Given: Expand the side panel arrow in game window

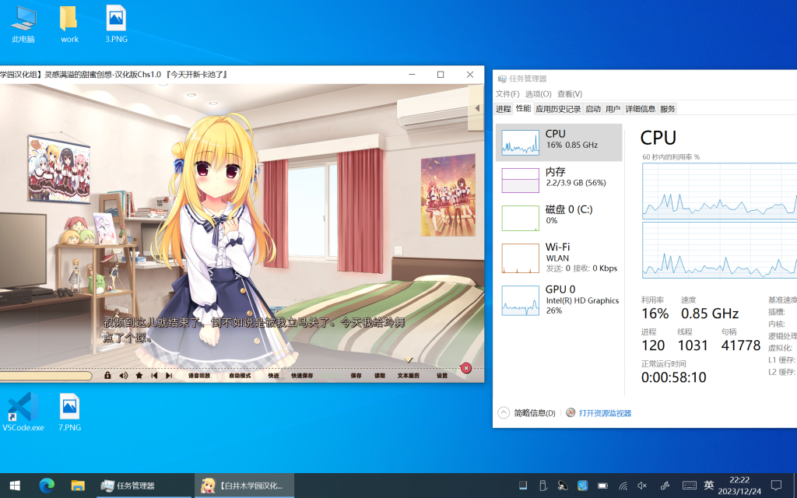Looking at the screenshot, I should [x=477, y=108].
